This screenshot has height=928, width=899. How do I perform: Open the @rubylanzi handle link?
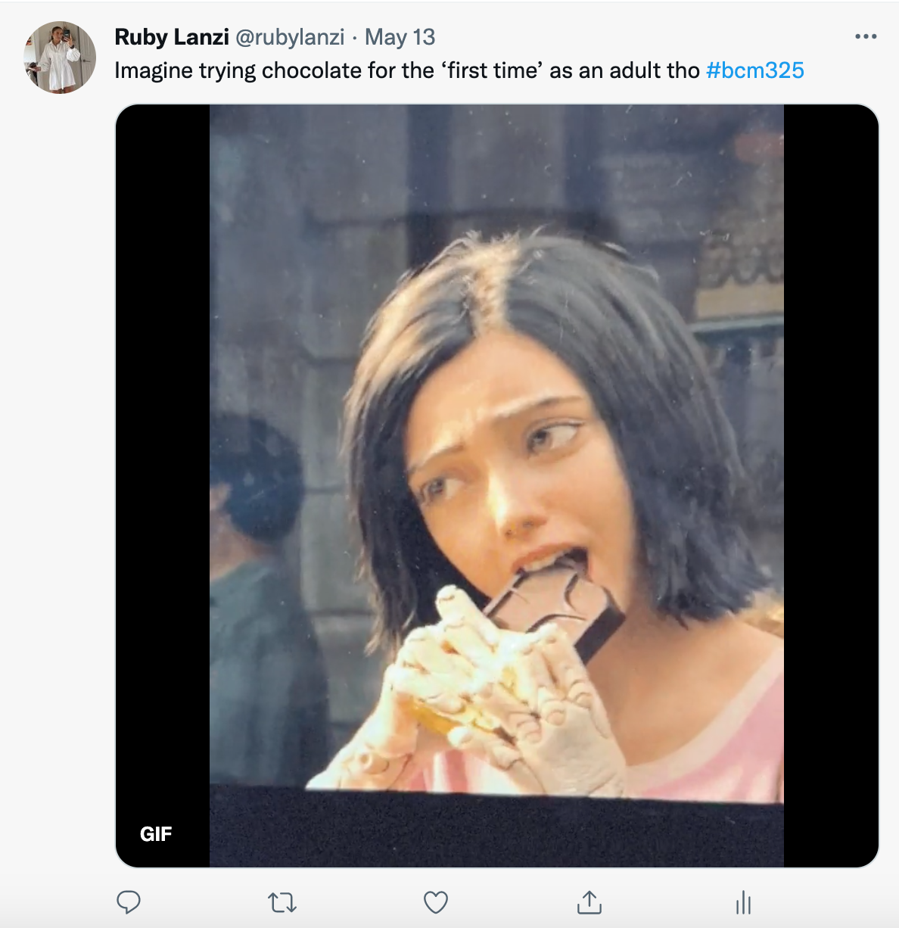pyautogui.click(x=290, y=37)
